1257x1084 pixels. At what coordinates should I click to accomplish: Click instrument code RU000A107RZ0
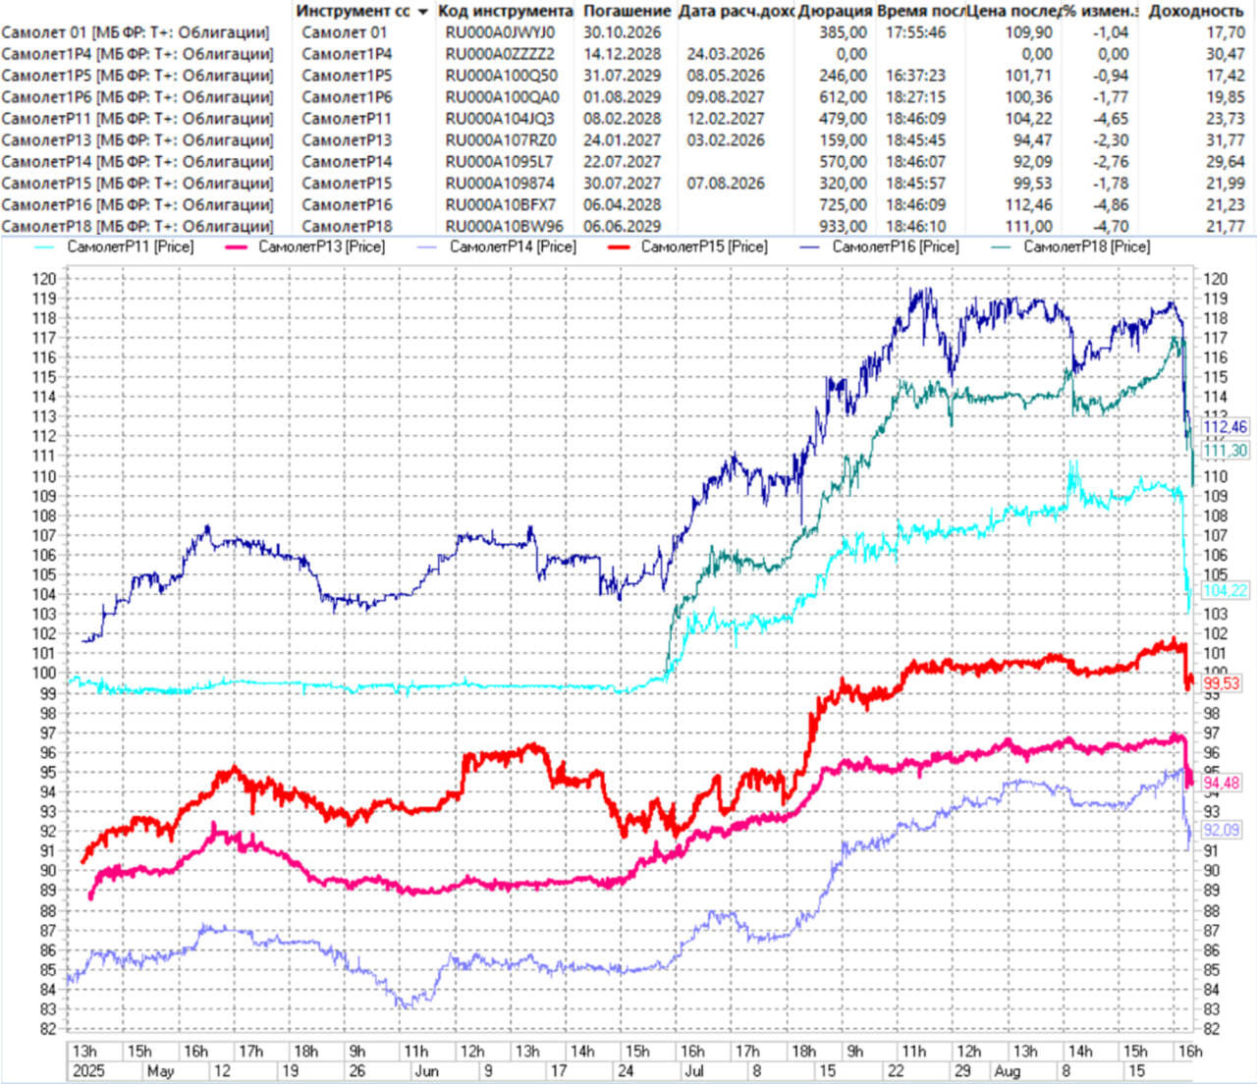(x=501, y=140)
